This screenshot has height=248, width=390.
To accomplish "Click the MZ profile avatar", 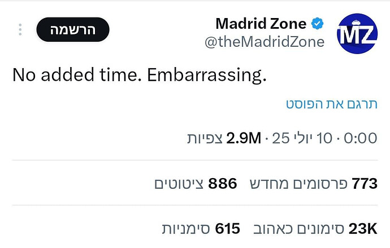I will pyautogui.click(x=357, y=33).
